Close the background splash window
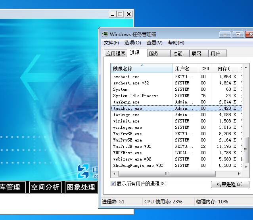Screen dimensions: 253x220 coord(128,14)
